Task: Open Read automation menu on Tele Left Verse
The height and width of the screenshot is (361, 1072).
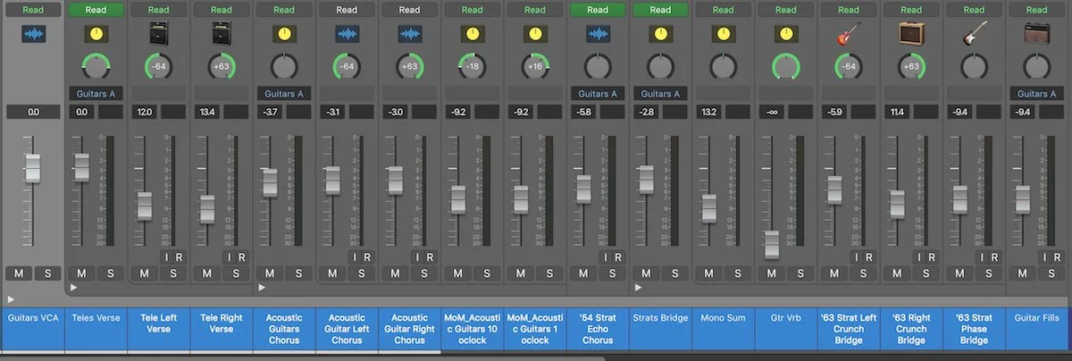Action: pos(159,10)
